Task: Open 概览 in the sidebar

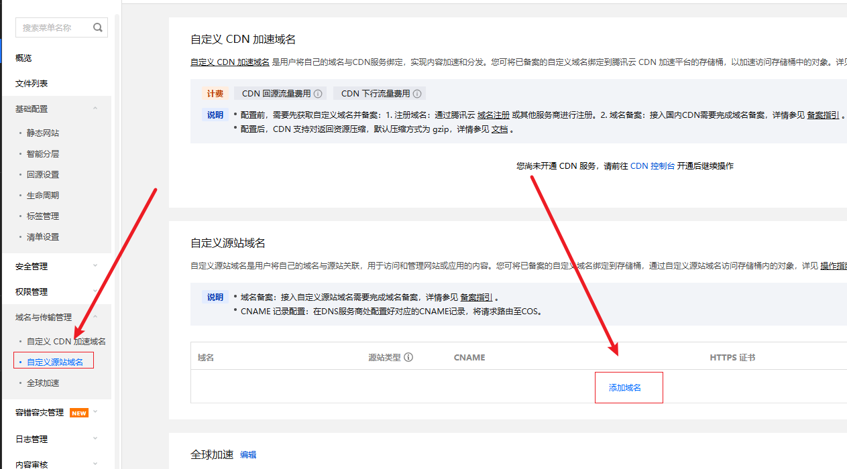Action: tap(23, 58)
